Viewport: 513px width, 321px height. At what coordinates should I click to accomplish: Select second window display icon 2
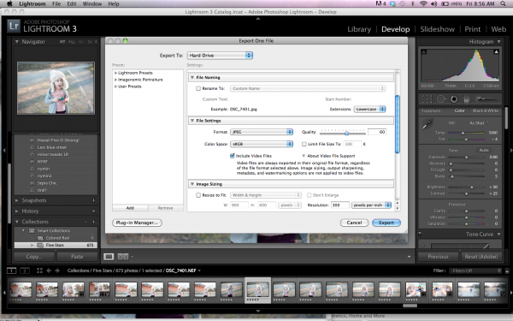pos(25,270)
